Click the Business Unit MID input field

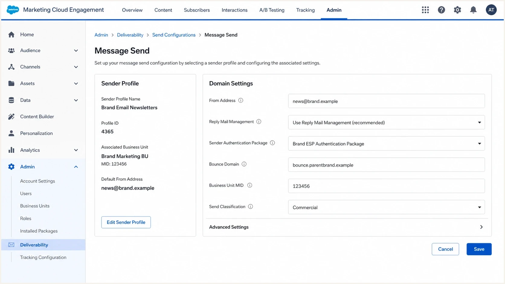[x=386, y=186]
